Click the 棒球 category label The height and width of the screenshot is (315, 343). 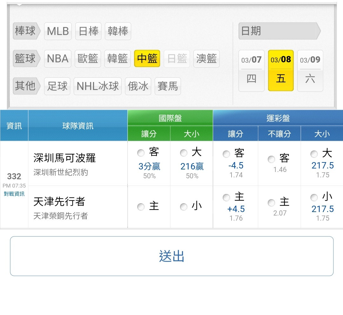(x=27, y=31)
